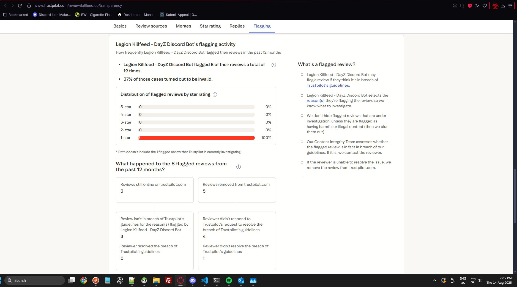Click info icon next to distribution heading

pyautogui.click(x=215, y=95)
